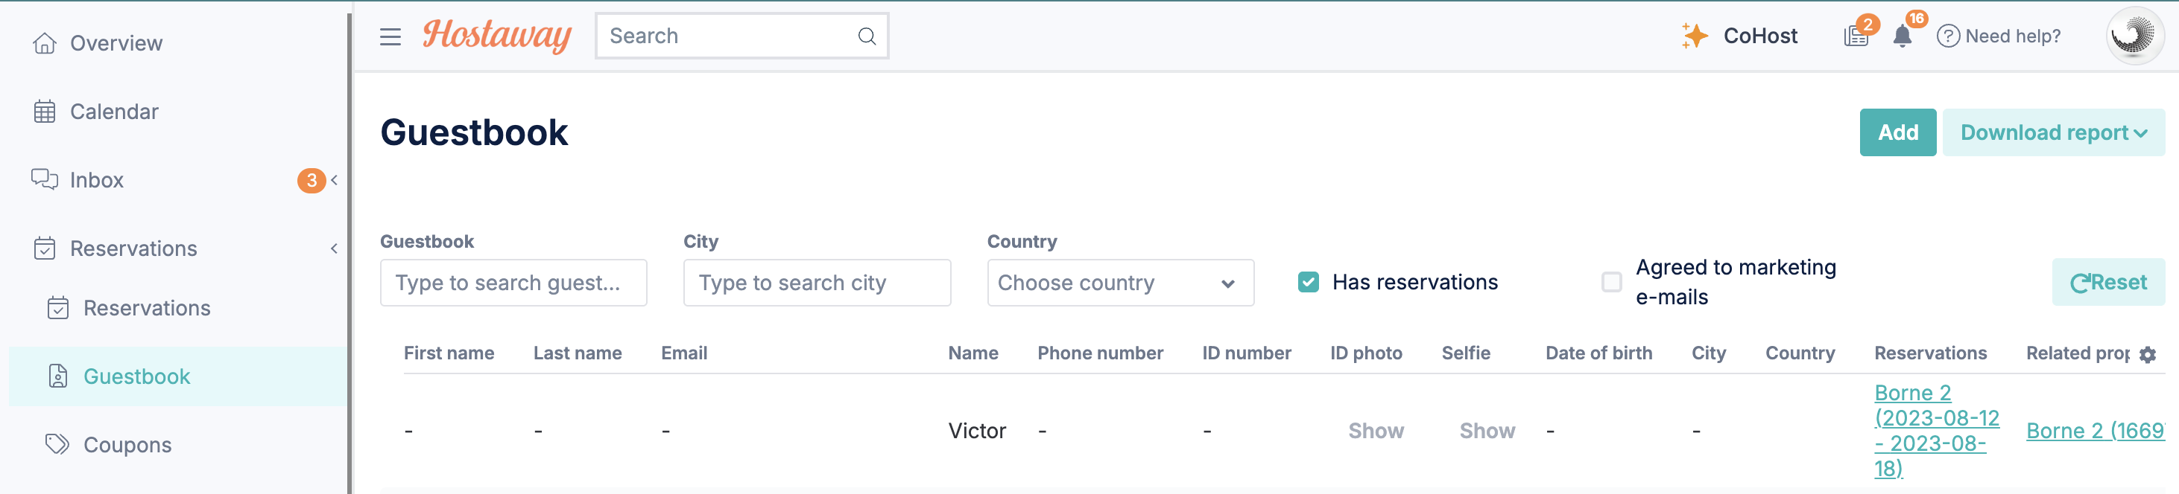Open the Download report dropdown
Image resolution: width=2179 pixels, height=494 pixels.
(x=2053, y=132)
